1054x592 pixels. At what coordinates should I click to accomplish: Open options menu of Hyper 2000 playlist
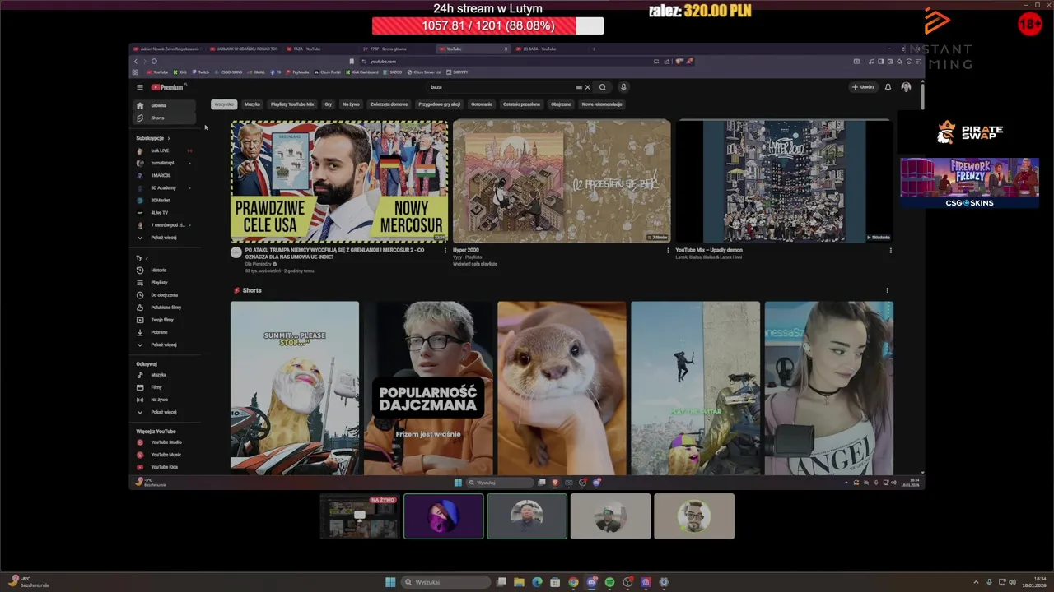point(668,251)
